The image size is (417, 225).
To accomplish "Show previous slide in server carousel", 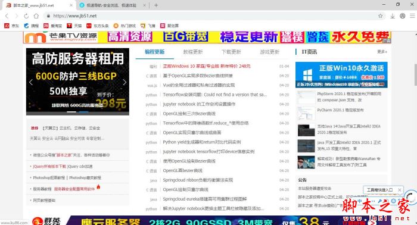I will pos(31,82).
